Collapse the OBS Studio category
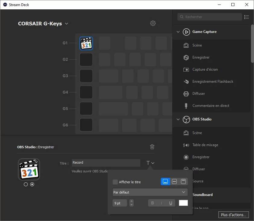 click(x=178, y=119)
